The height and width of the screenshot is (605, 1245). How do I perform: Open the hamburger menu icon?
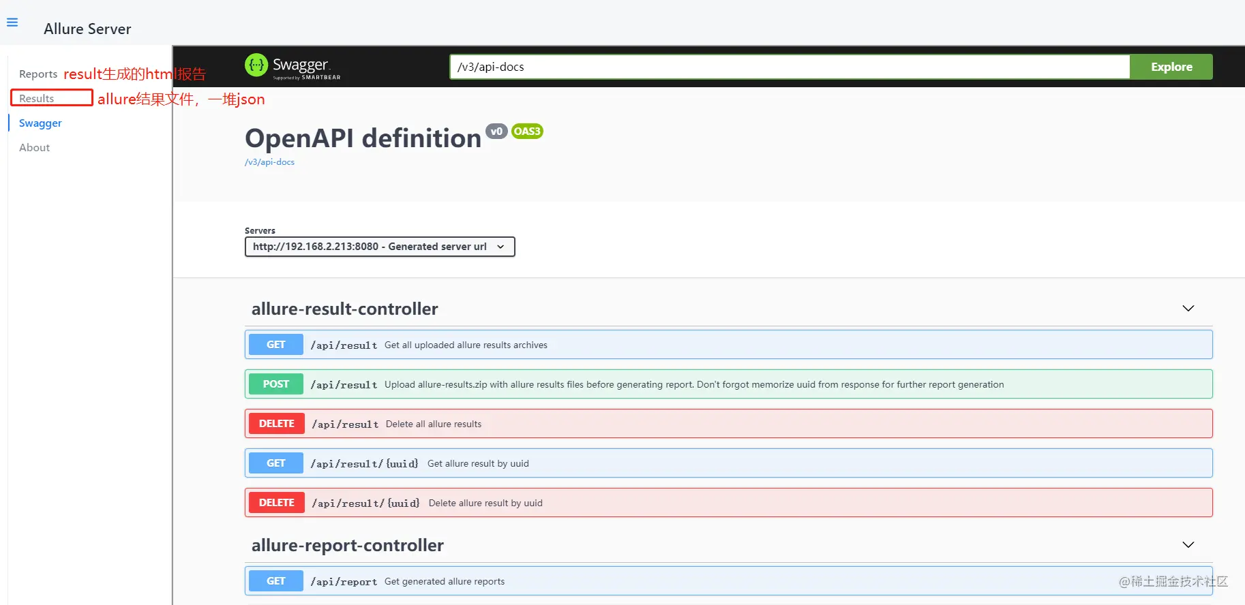(12, 22)
